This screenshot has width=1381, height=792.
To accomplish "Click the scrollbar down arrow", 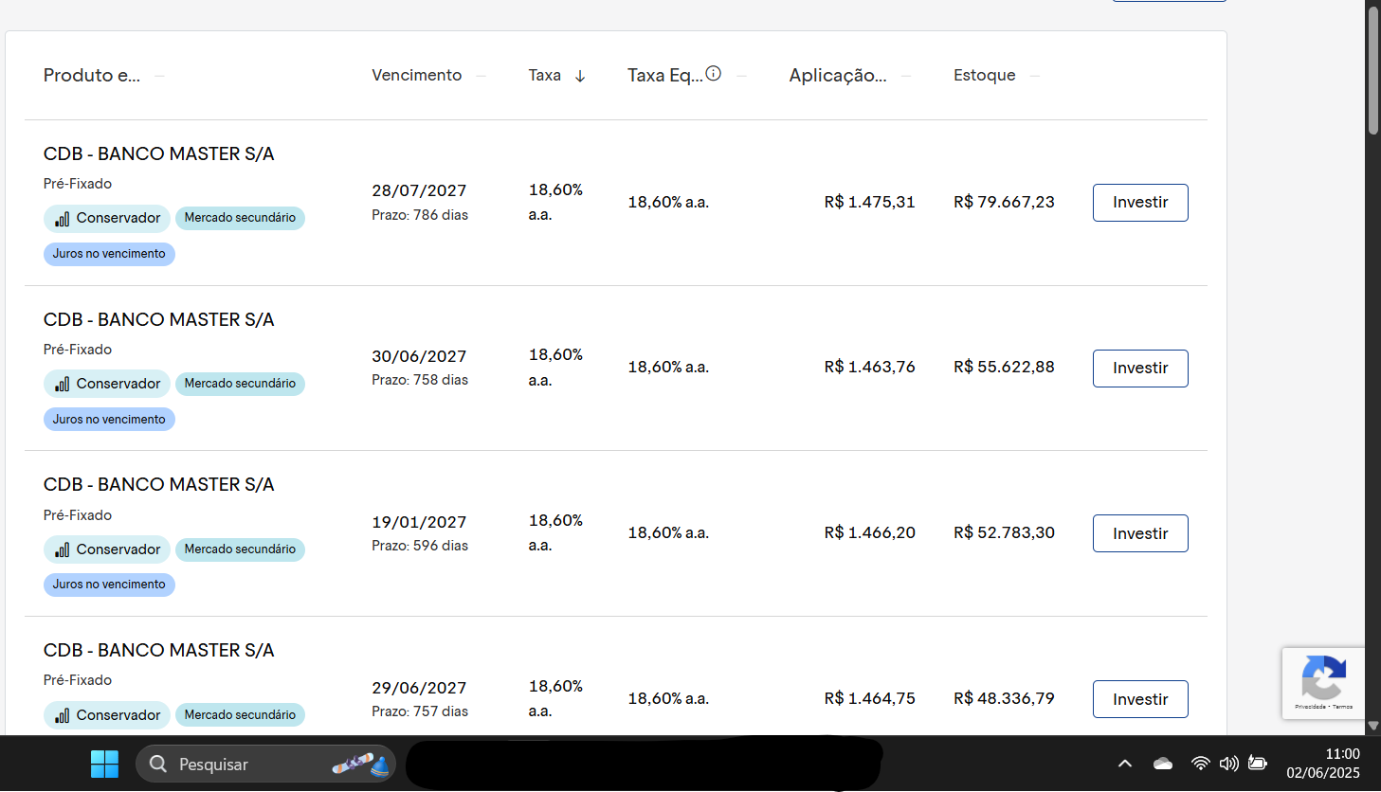I will pos(1373,726).
